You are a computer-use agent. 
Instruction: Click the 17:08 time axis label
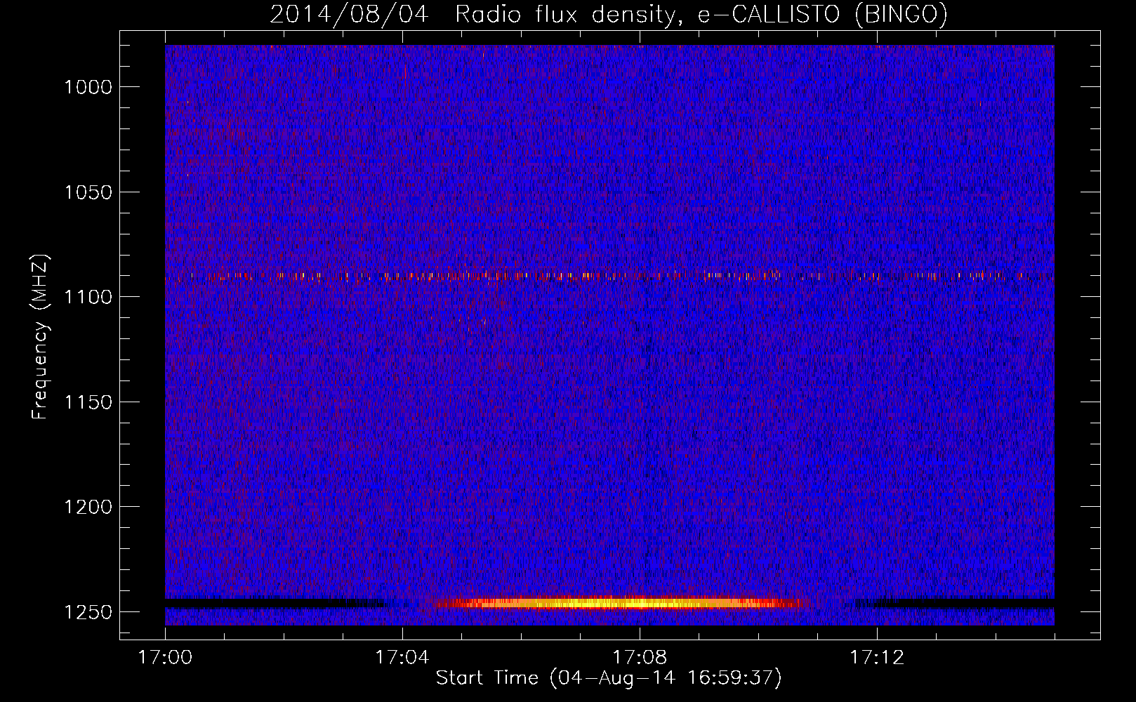click(640, 658)
